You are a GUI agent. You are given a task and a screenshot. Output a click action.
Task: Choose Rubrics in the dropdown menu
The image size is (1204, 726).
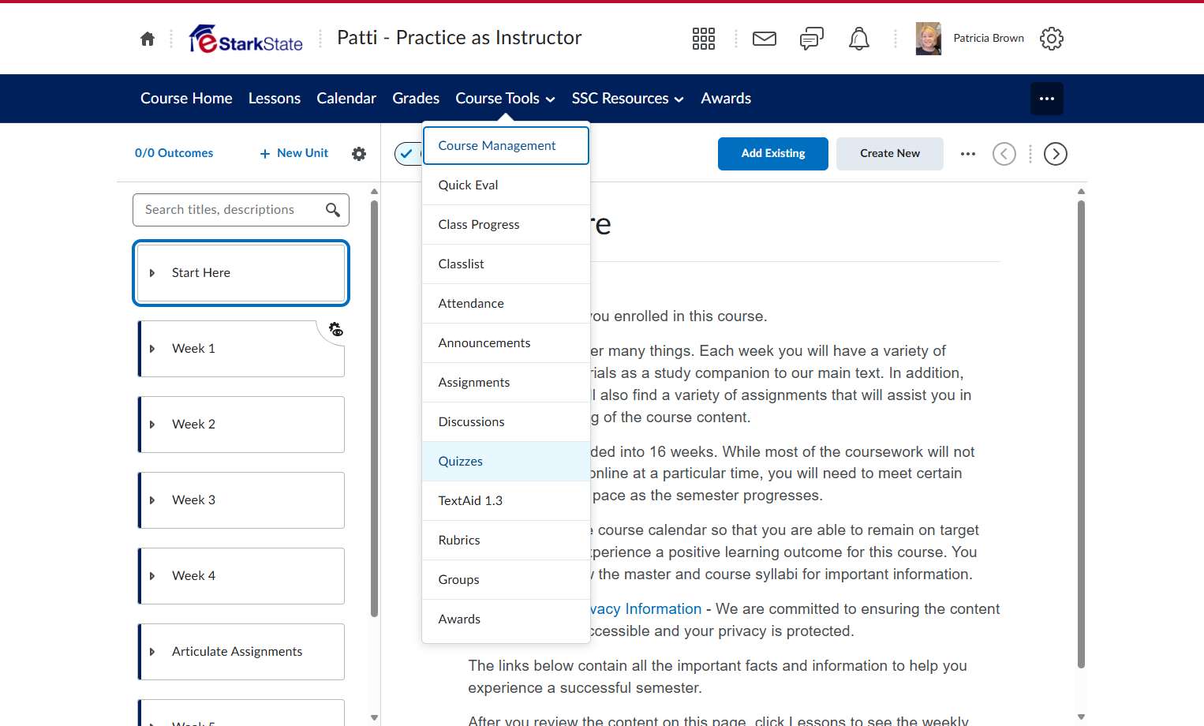(506, 541)
